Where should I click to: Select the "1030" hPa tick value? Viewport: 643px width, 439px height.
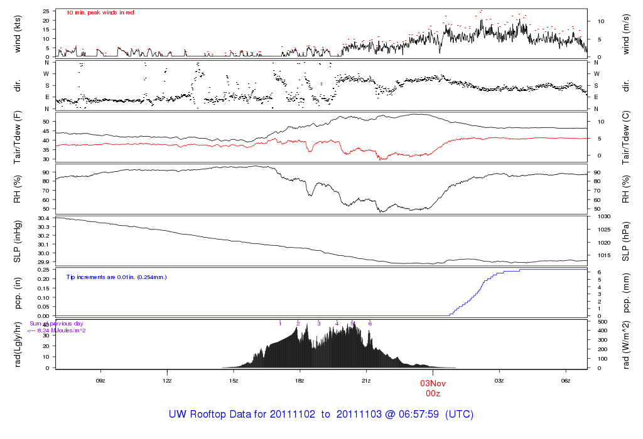(x=605, y=216)
